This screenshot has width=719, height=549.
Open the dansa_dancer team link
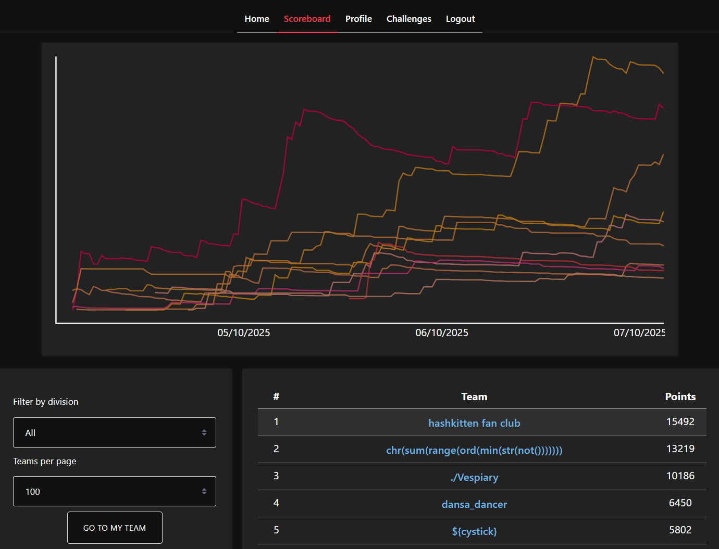point(474,504)
